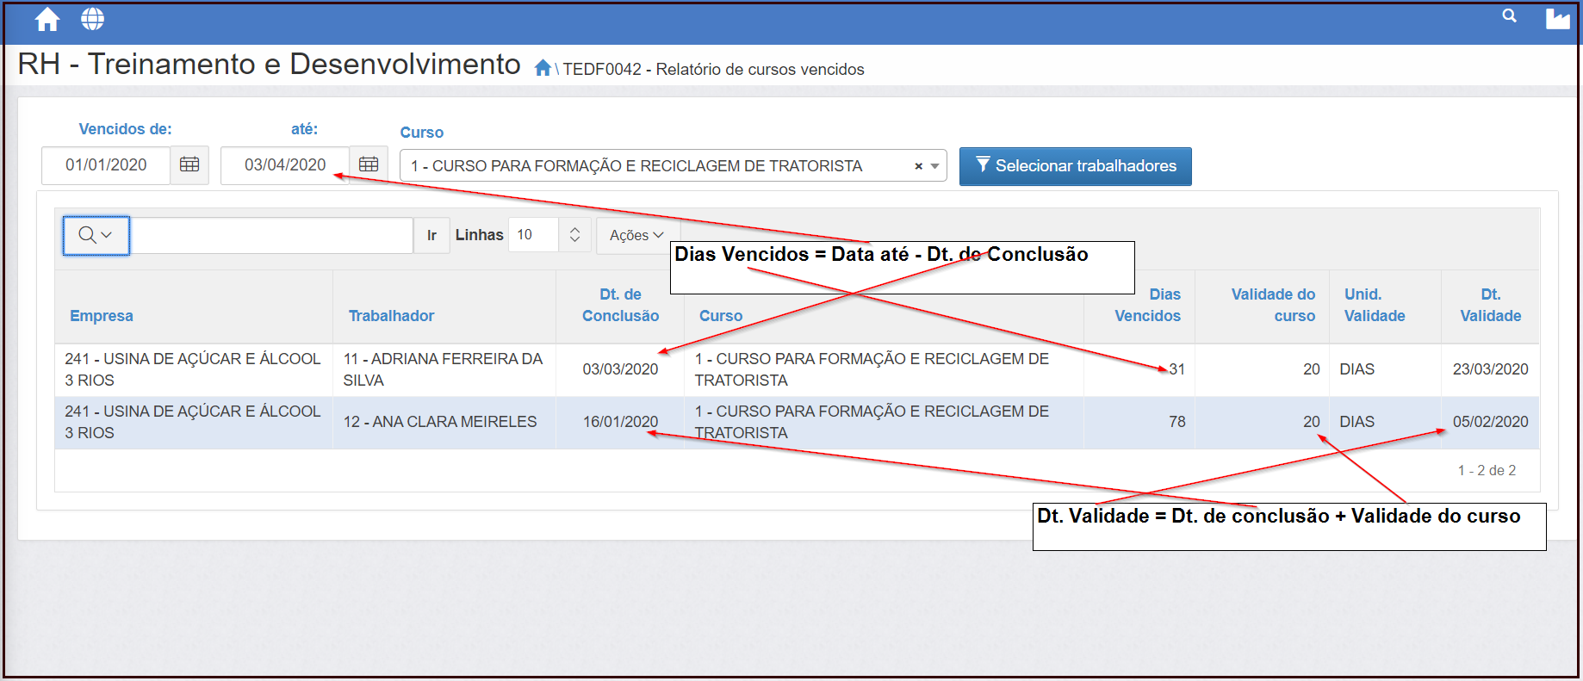Screen dimensions: 1583x681
Task: Select worker 12 - ANA CLARA MEIRELES cell
Action: (x=444, y=422)
